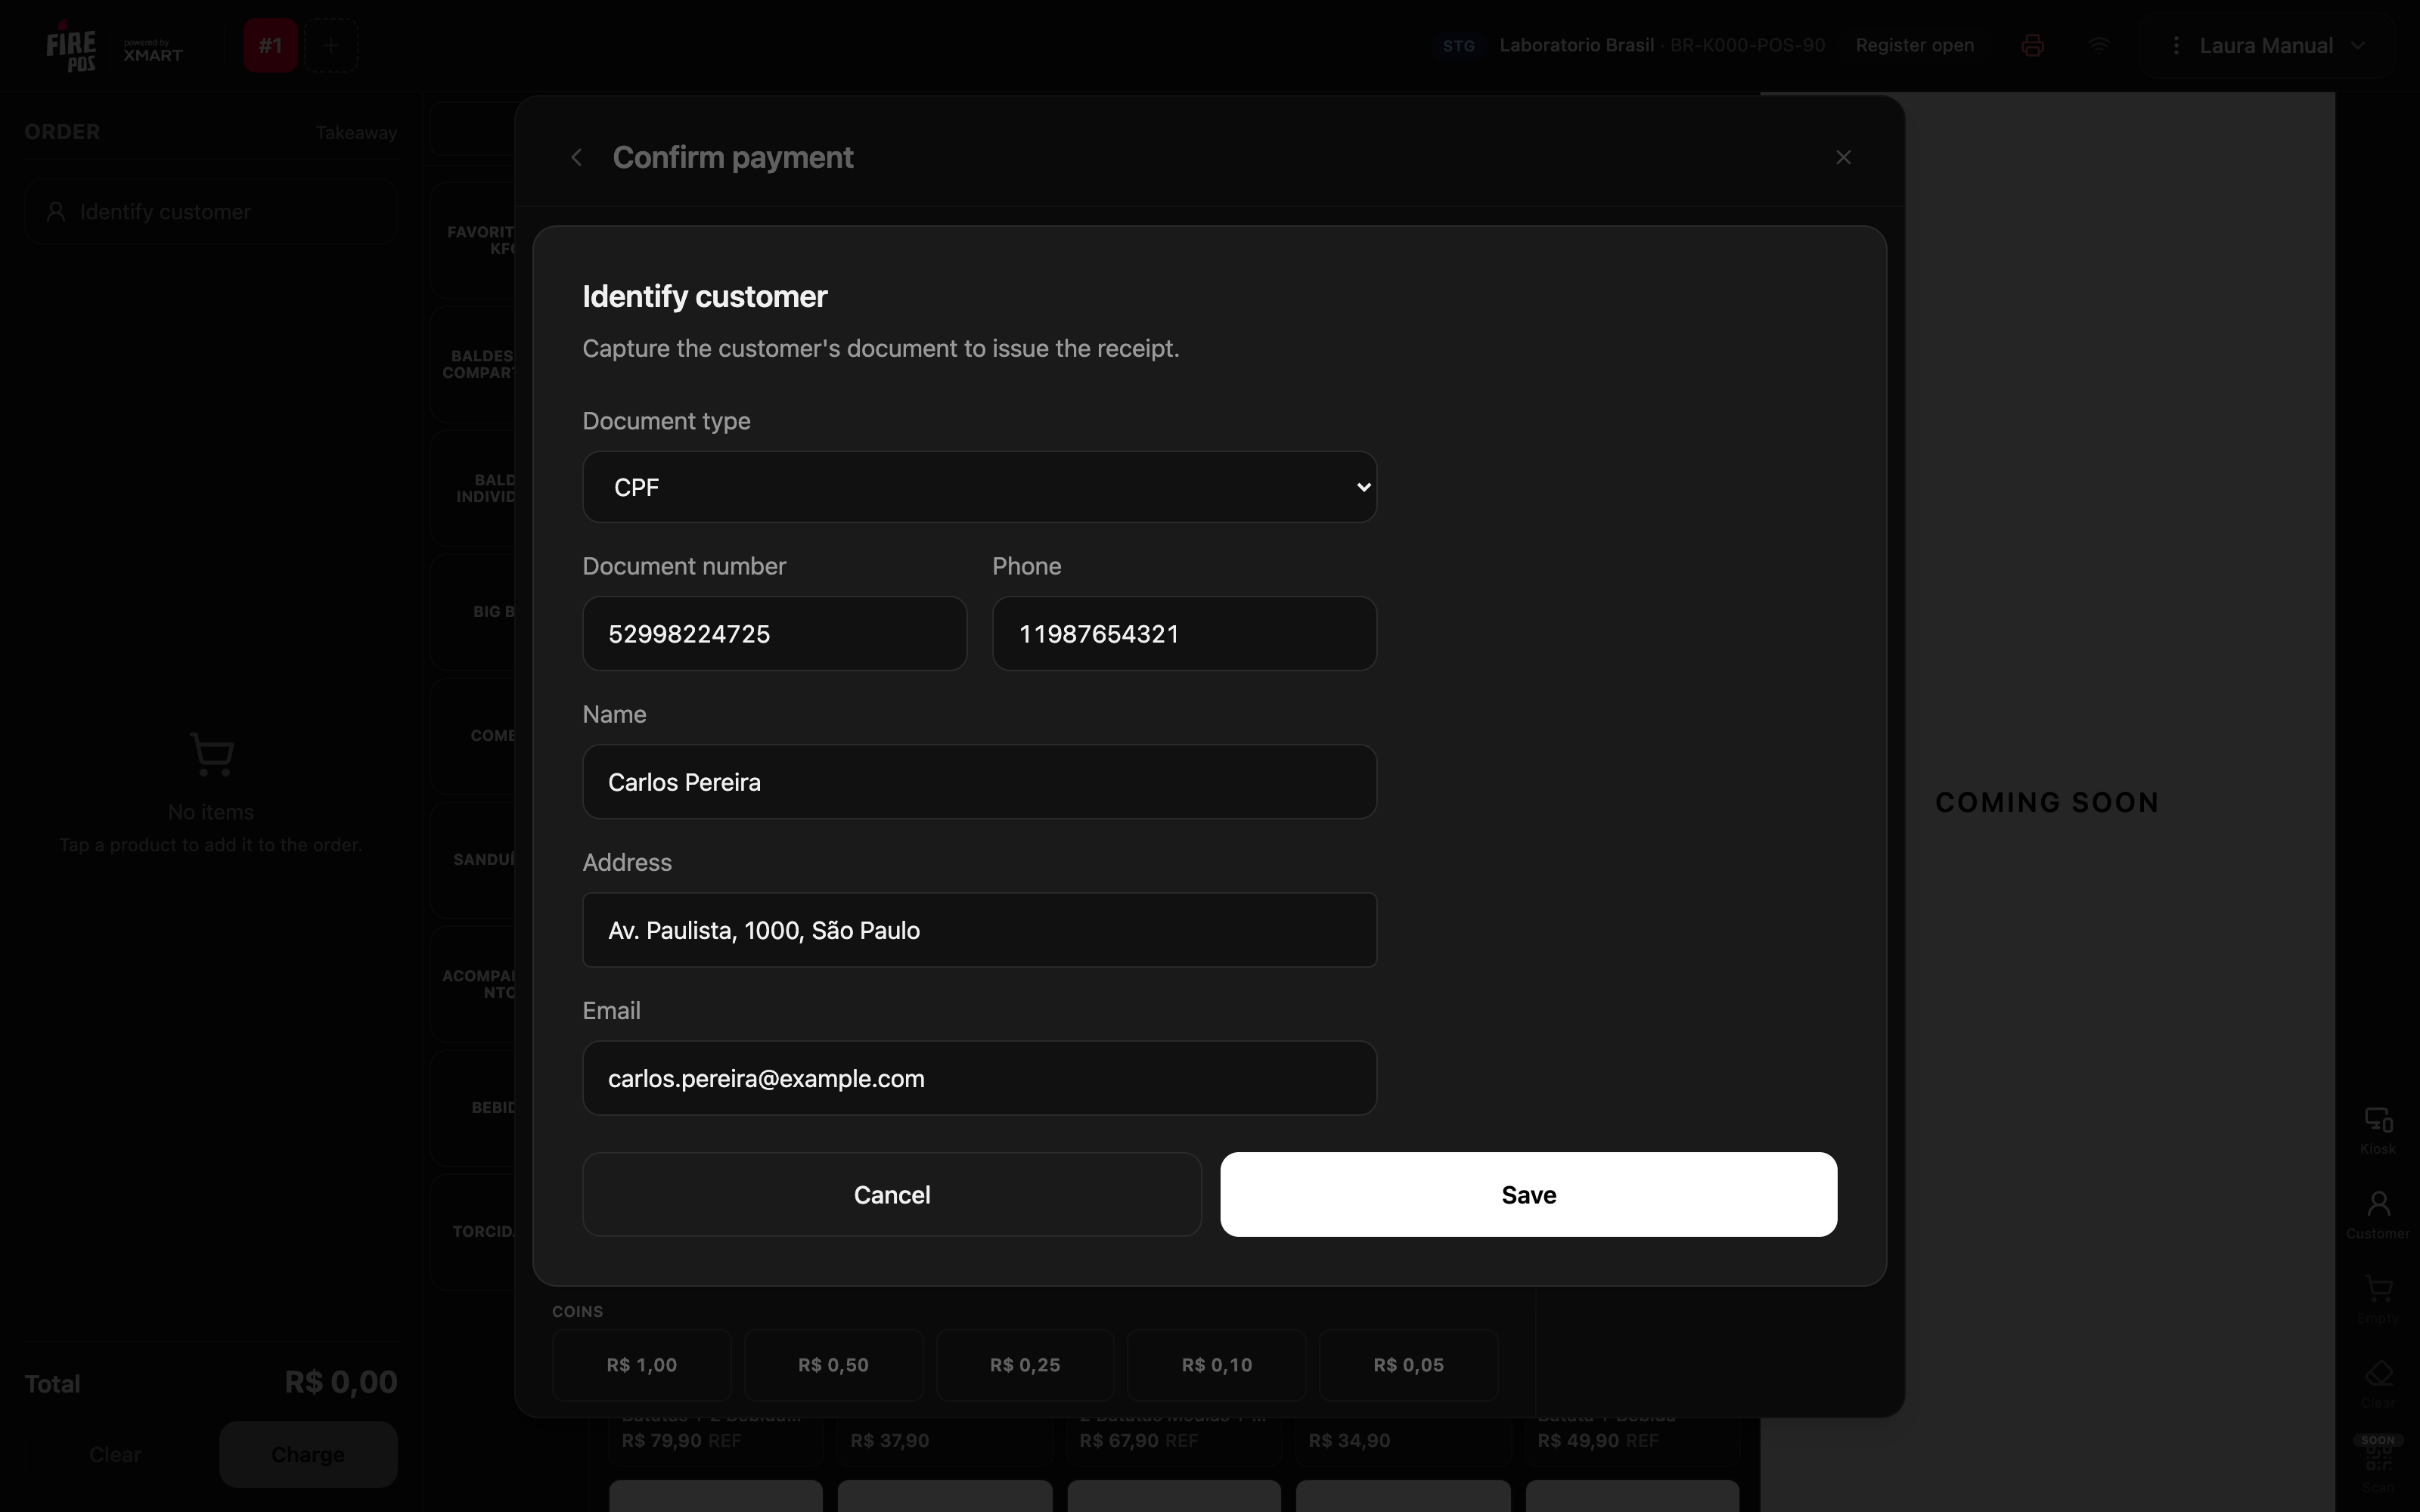The width and height of the screenshot is (2420, 1512).
Task: Expand the Laura Manual user menu chevron
Action: 2357,46
